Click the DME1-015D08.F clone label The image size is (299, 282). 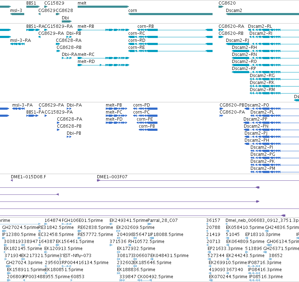(x=28, y=177)
